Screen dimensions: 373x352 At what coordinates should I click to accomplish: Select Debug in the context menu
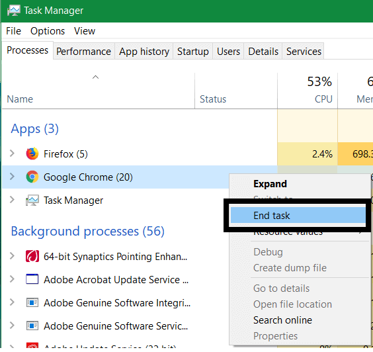point(299,252)
